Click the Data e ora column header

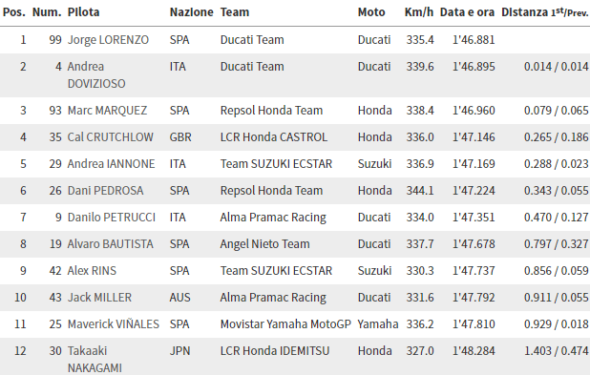point(467,12)
